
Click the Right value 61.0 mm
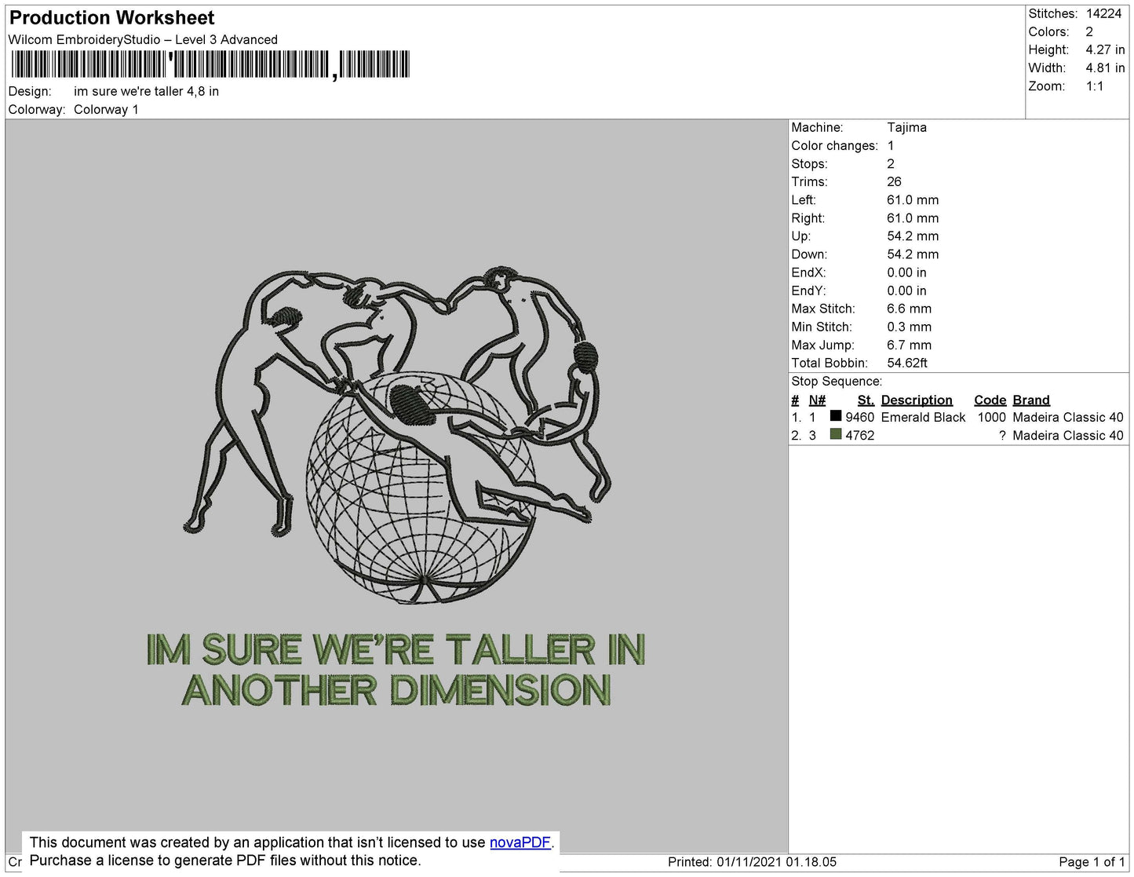(913, 218)
